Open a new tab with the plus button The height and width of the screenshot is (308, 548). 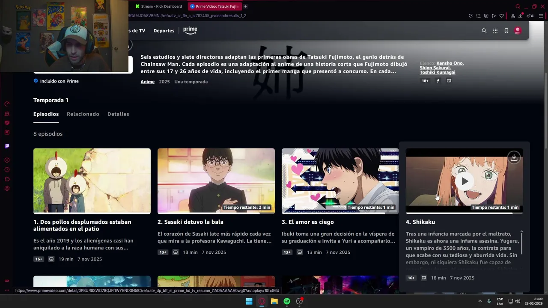245,6
